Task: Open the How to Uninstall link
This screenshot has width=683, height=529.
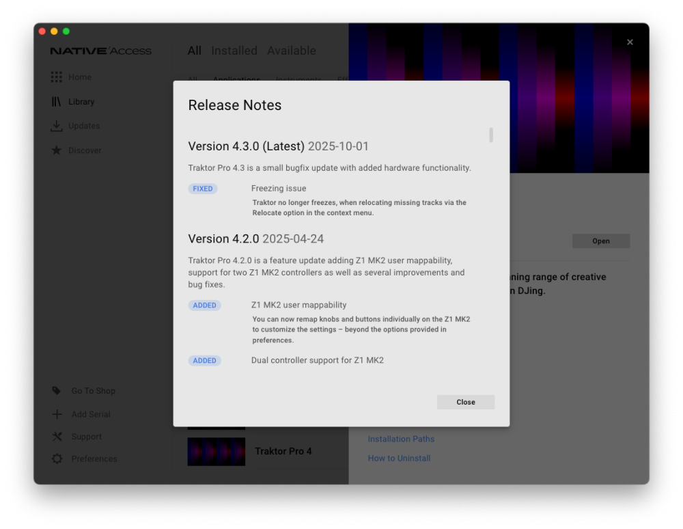Action: pos(399,458)
